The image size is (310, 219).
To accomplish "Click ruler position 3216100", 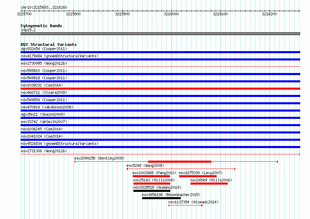I will tap(220, 14).
